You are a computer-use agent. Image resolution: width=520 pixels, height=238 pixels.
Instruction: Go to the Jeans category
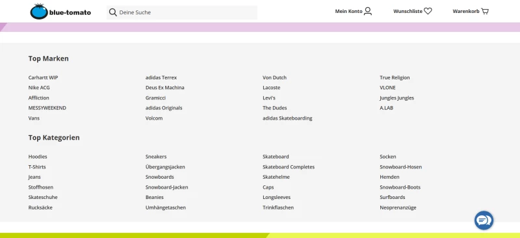34,177
